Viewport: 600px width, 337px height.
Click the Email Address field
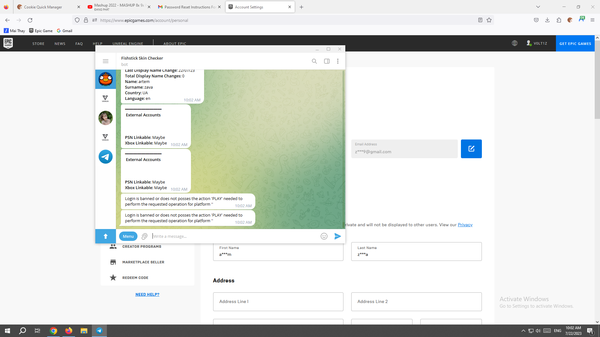pyautogui.click(x=404, y=149)
